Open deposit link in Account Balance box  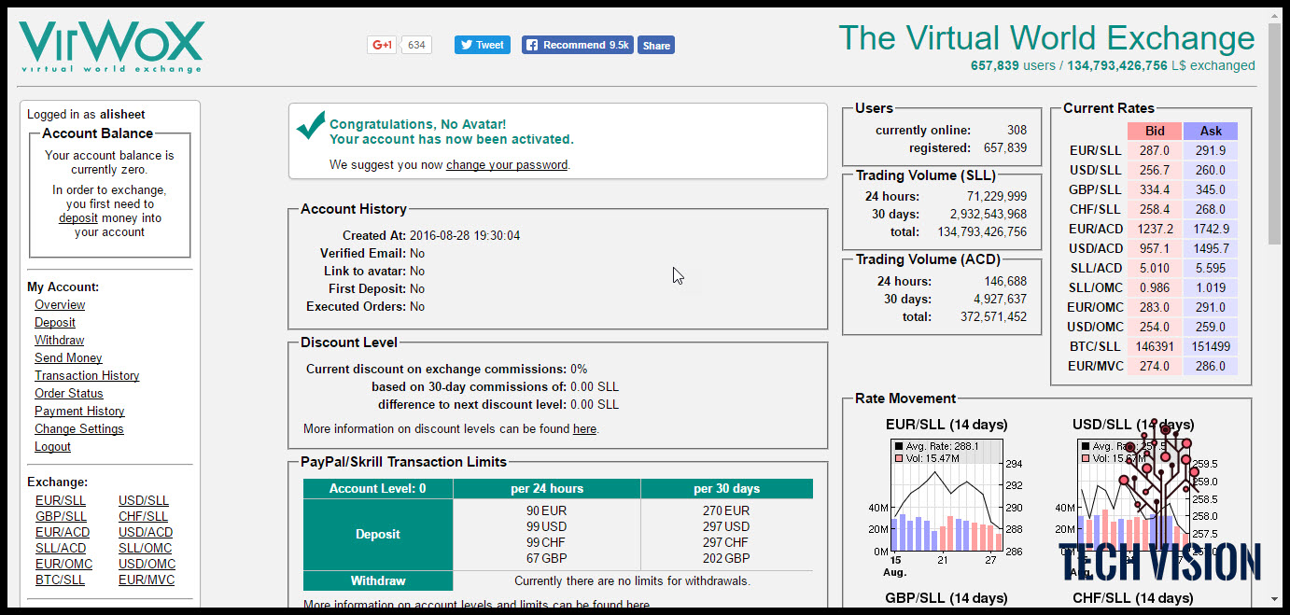pos(78,217)
